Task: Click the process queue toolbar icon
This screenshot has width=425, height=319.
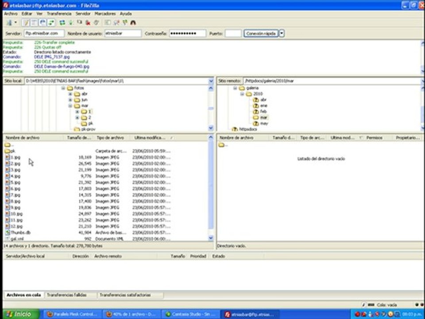Action: (x=71, y=23)
